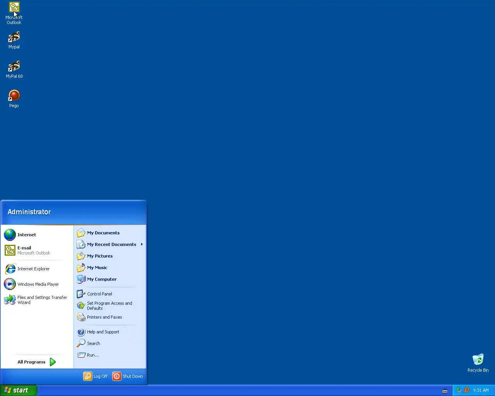The image size is (495, 396).
Task: Select the Mypal desktop shortcut
Action: 14,40
